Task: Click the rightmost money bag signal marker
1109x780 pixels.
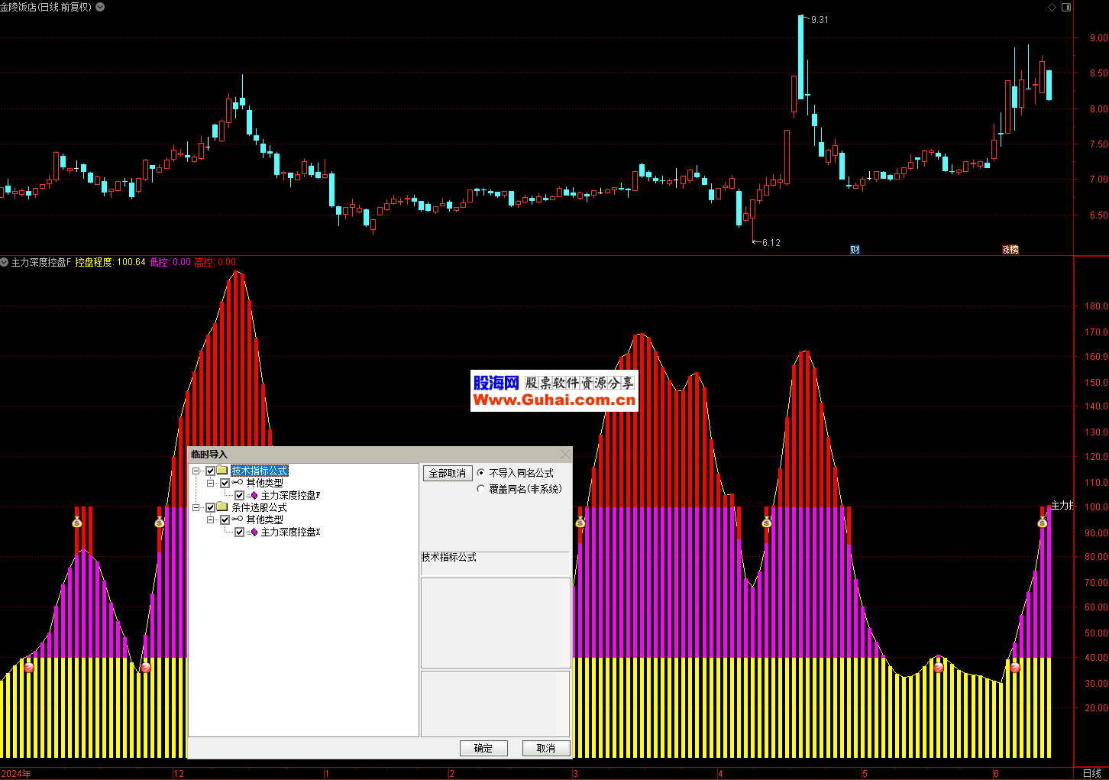Action: click(1042, 523)
